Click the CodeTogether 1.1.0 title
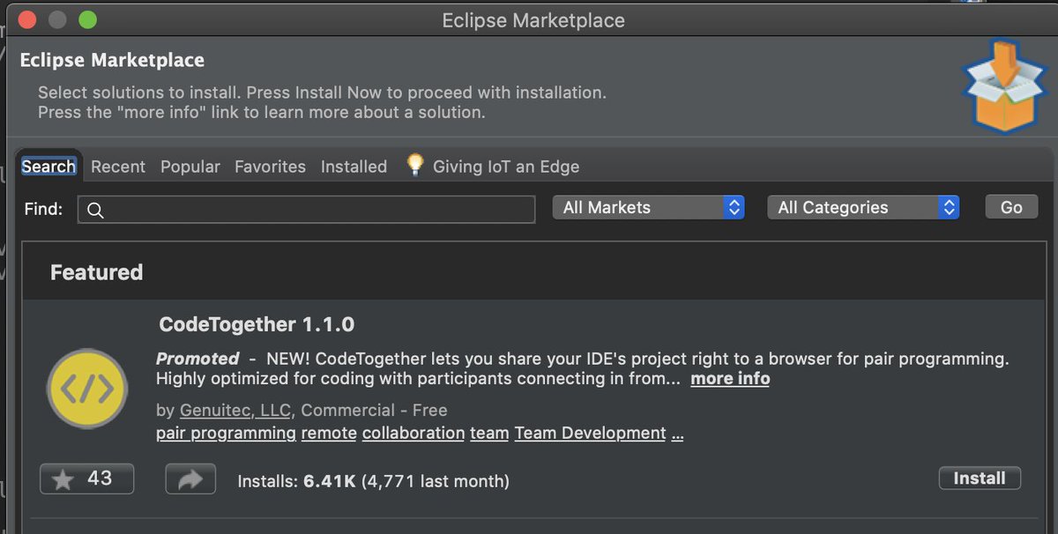Image resolution: width=1058 pixels, height=534 pixels. (x=257, y=324)
